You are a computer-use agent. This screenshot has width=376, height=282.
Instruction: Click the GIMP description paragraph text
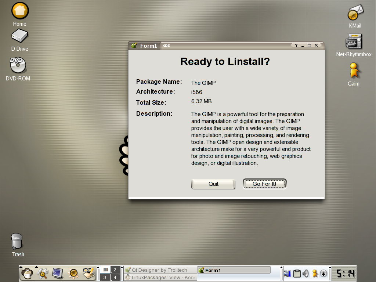[x=251, y=138]
